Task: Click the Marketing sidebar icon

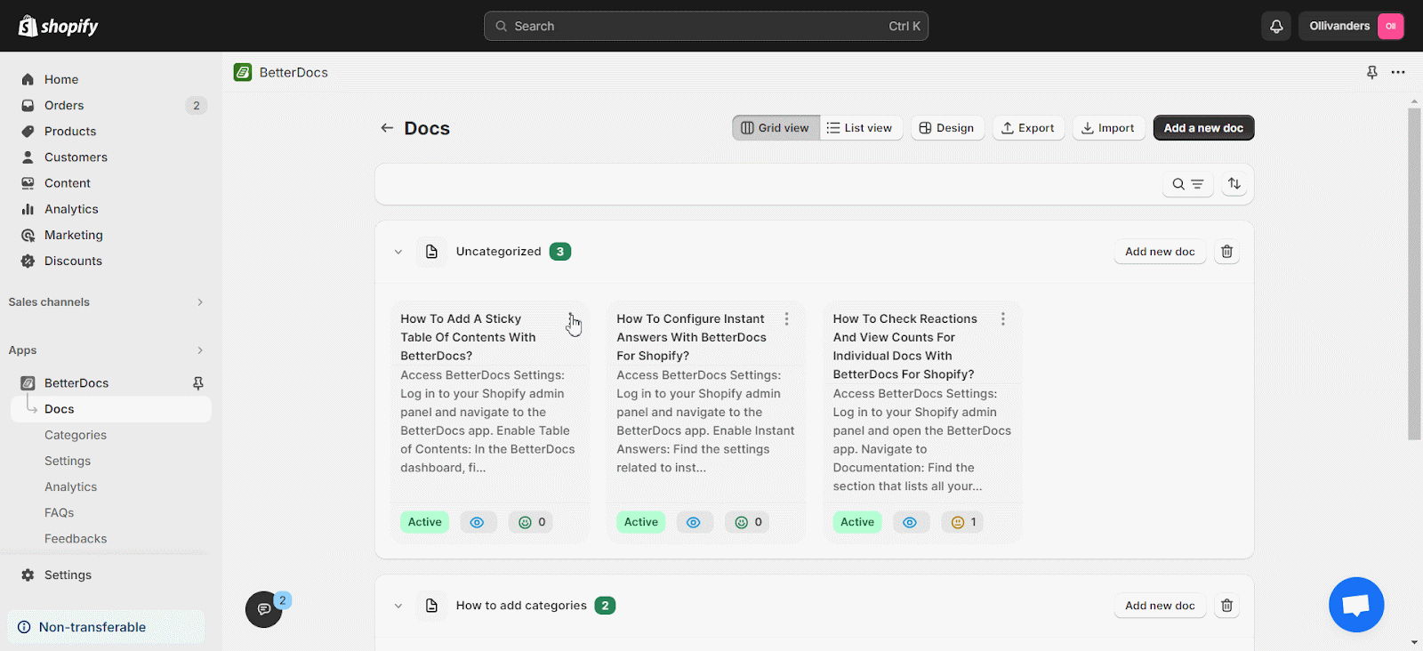Action: pos(28,235)
